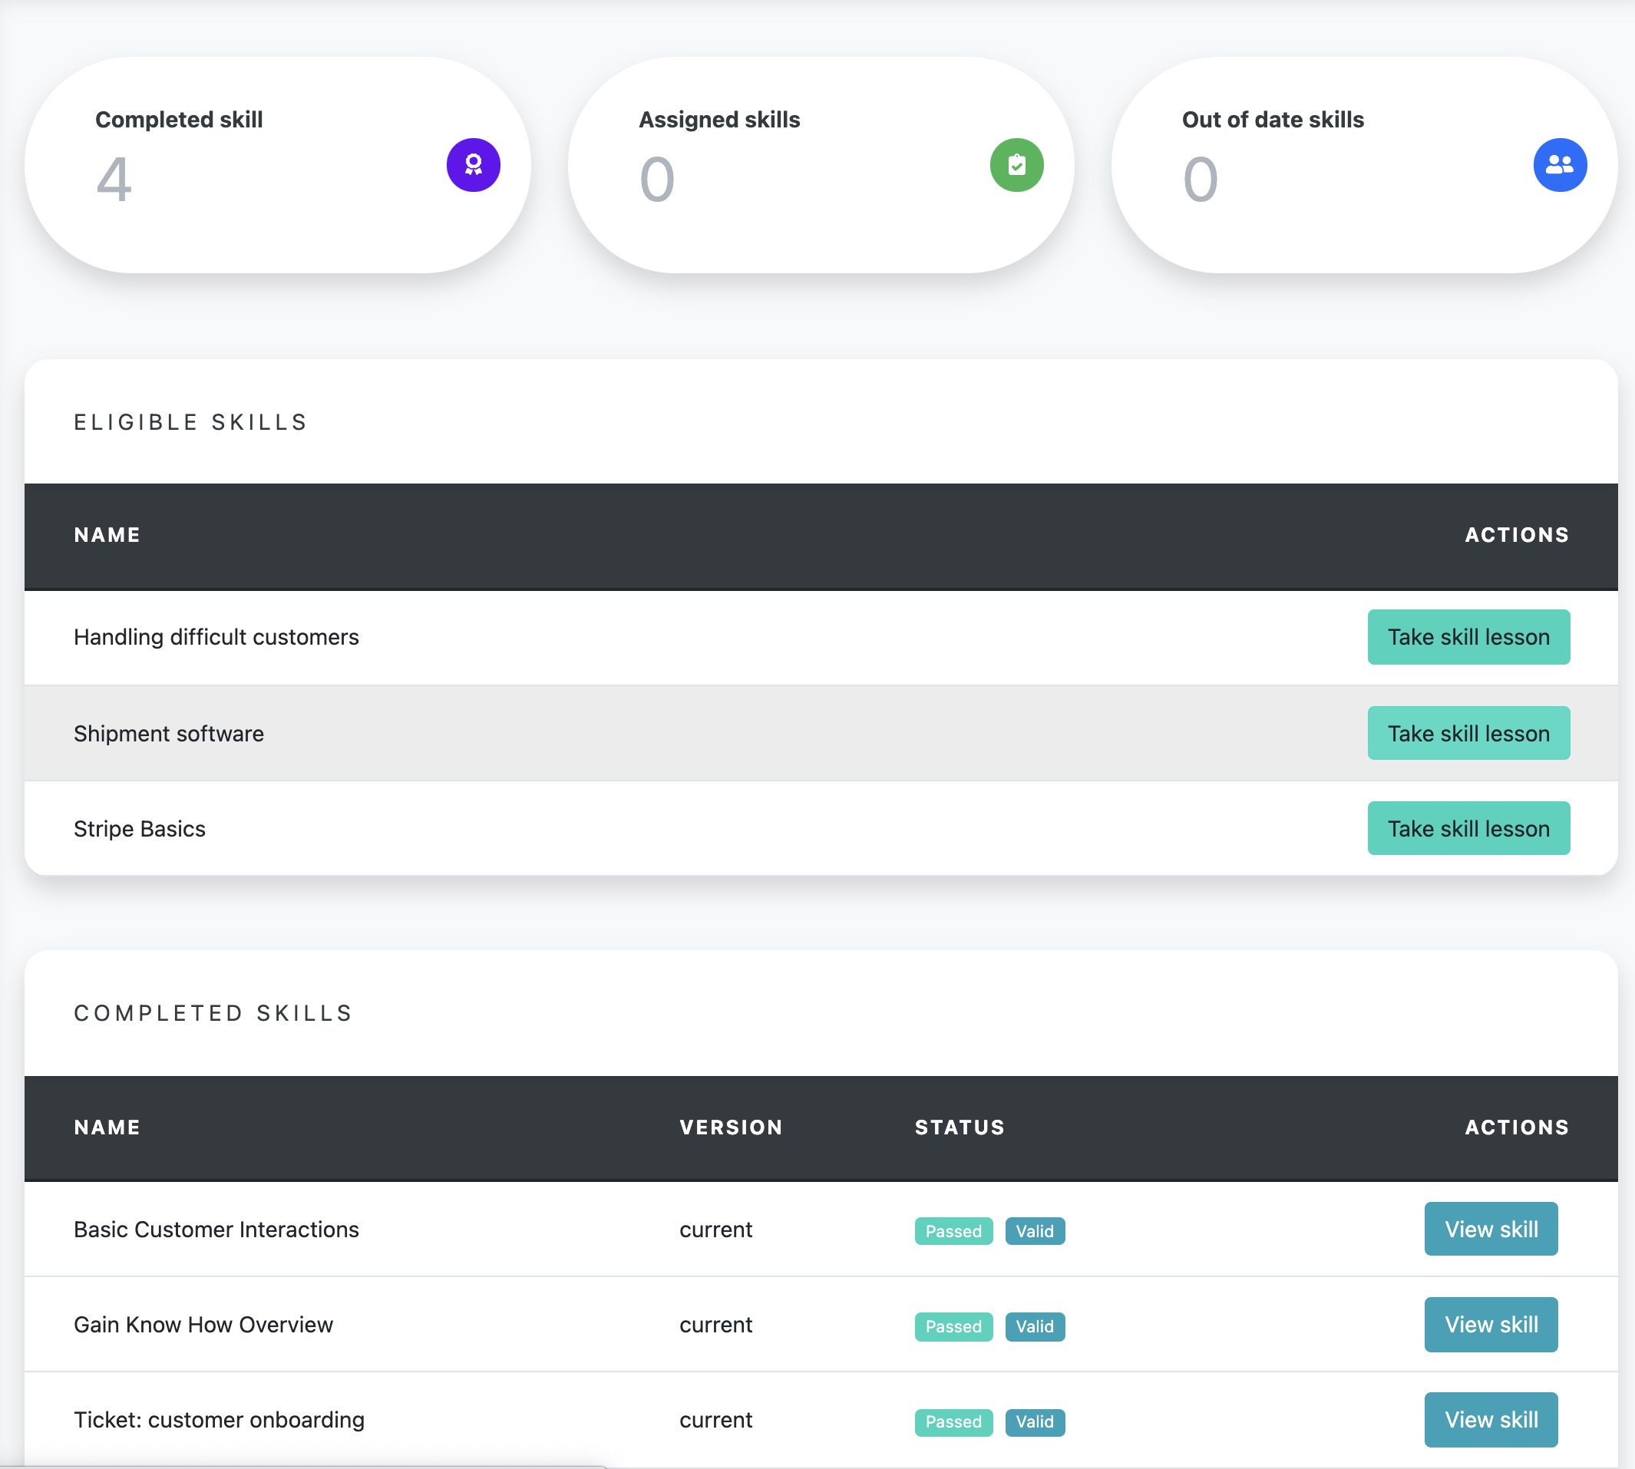View skill for Basic Customer Interactions
Viewport: 1635px width, 1469px height.
tap(1491, 1229)
